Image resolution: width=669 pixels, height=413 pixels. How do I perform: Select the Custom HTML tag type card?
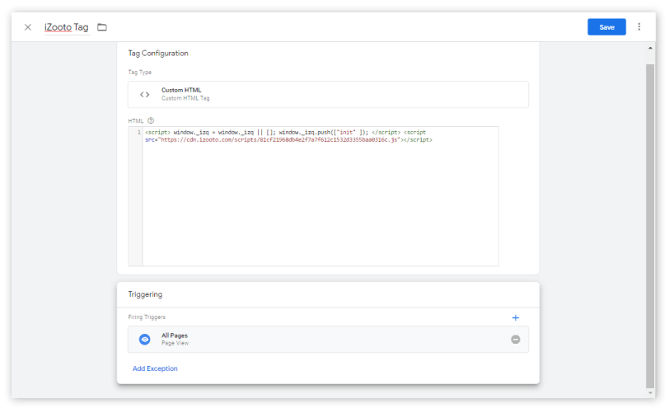click(328, 94)
